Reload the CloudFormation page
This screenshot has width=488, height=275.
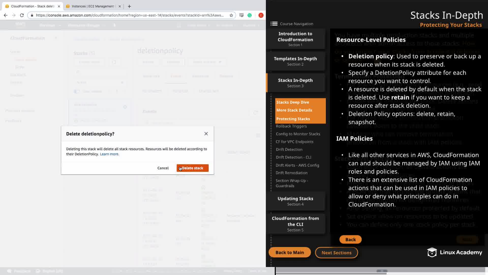(22, 15)
